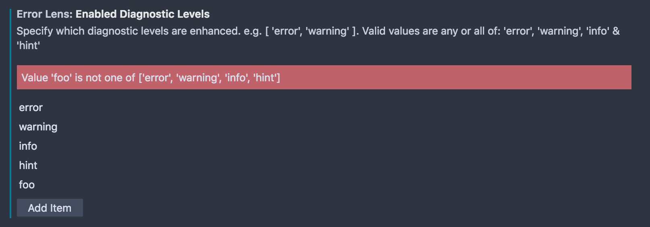The height and width of the screenshot is (227, 650).
Task: Select the invalid 'foo' list entry
Action: tap(27, 185)
